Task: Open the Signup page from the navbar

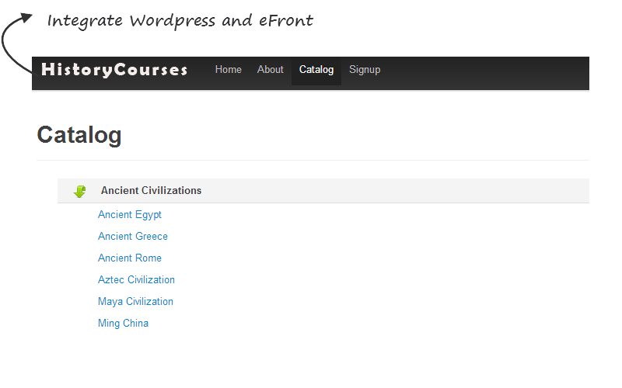Action: [365, 70]
